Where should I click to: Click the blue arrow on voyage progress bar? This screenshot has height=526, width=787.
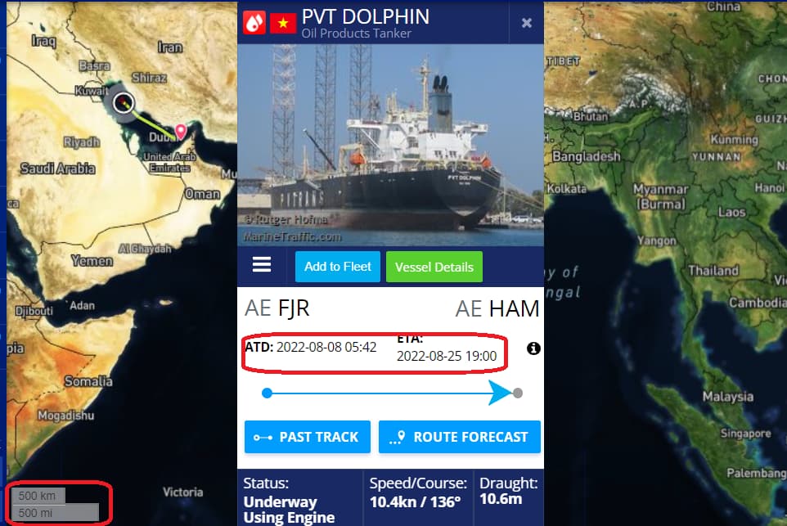(500, 393)
